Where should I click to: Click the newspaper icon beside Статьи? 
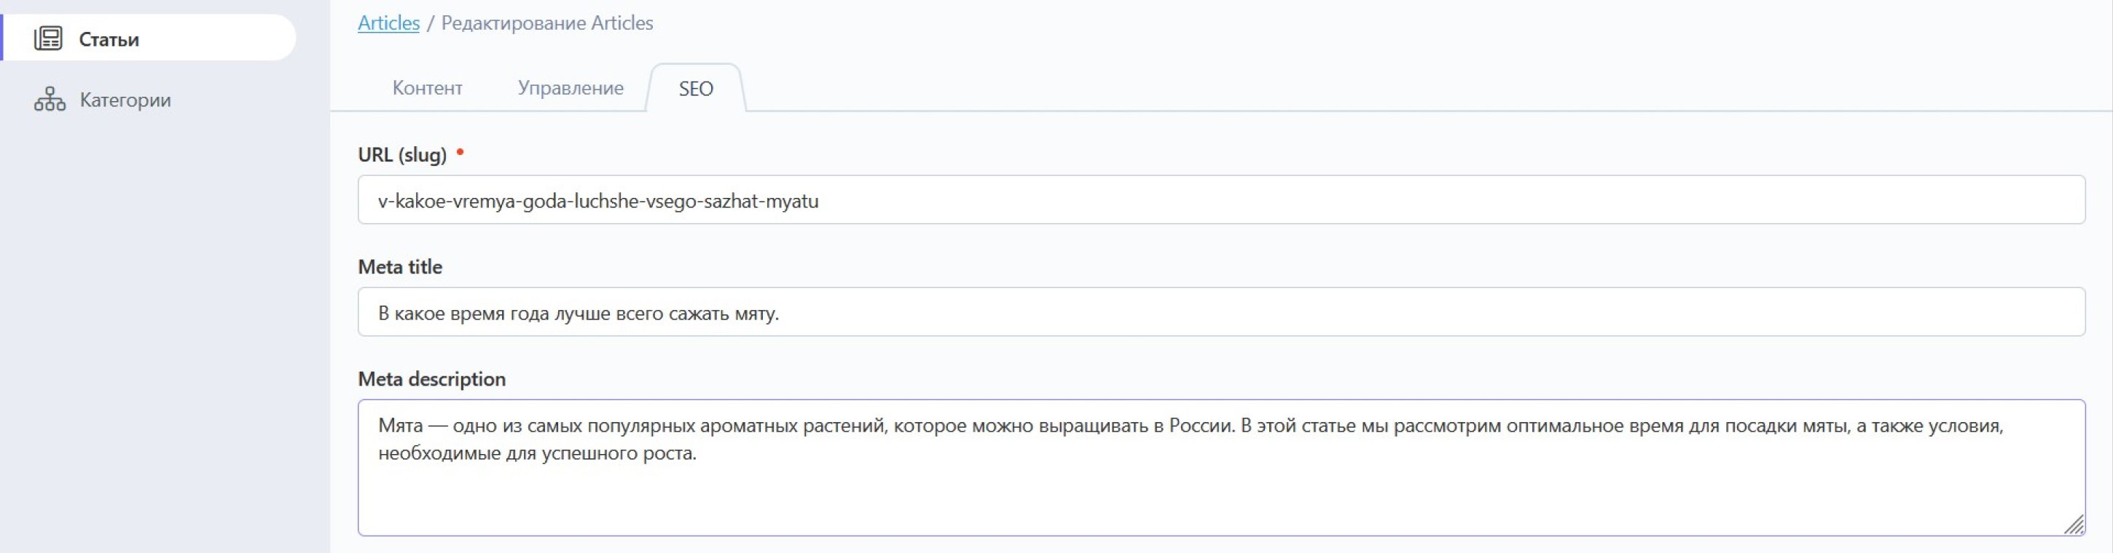click(x=48, y=39)
